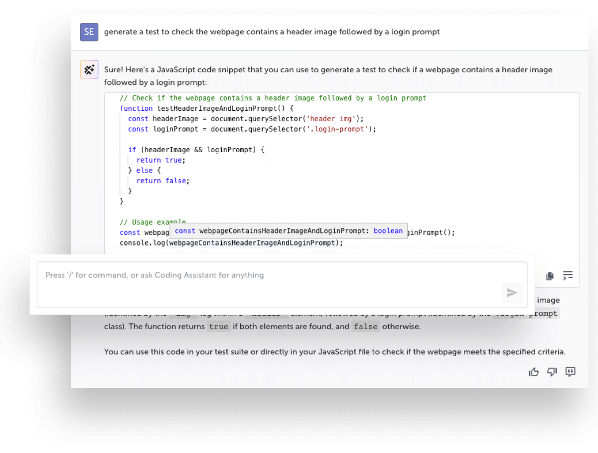Click the original user prompt message text
Screen dimensions: 598x453
coord(272,31)
